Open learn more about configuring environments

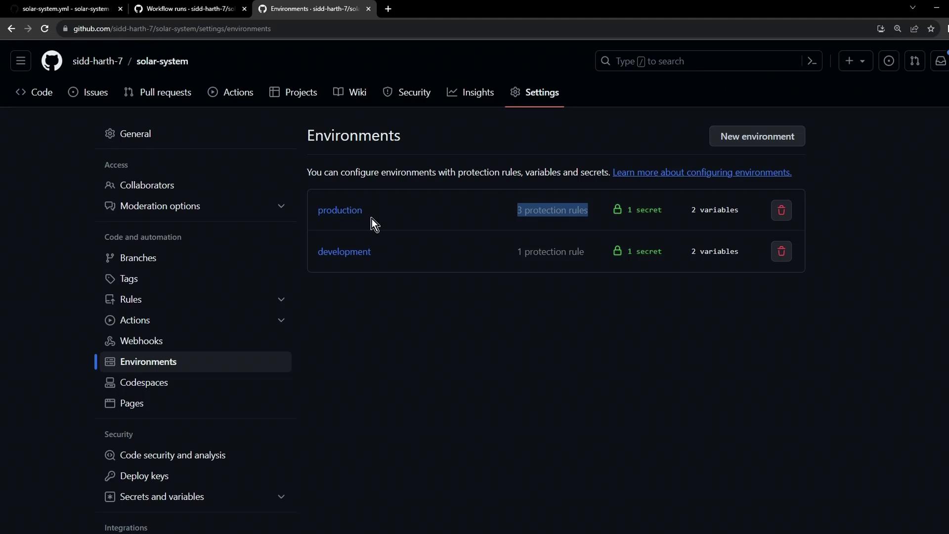[x=702, y=173]
